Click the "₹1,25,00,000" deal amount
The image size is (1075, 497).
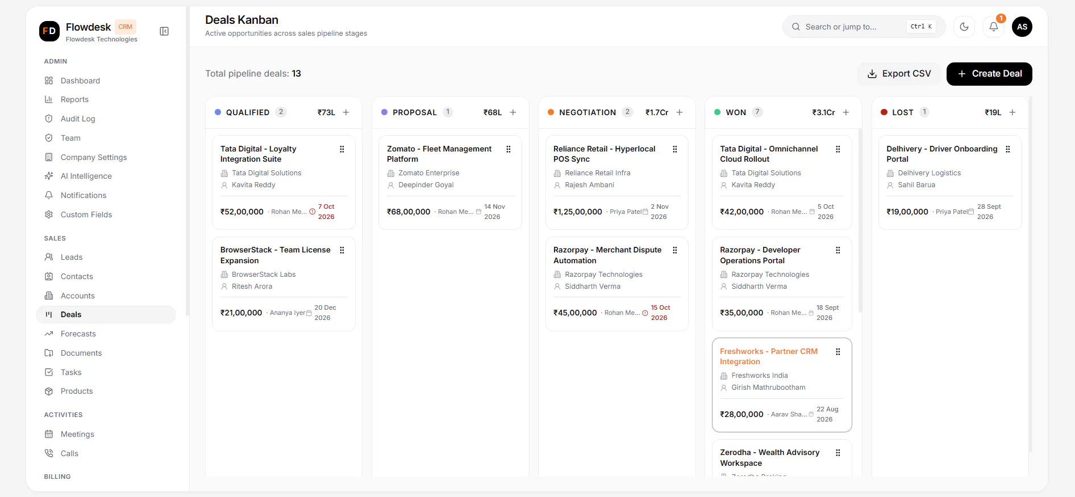[578, 212]
